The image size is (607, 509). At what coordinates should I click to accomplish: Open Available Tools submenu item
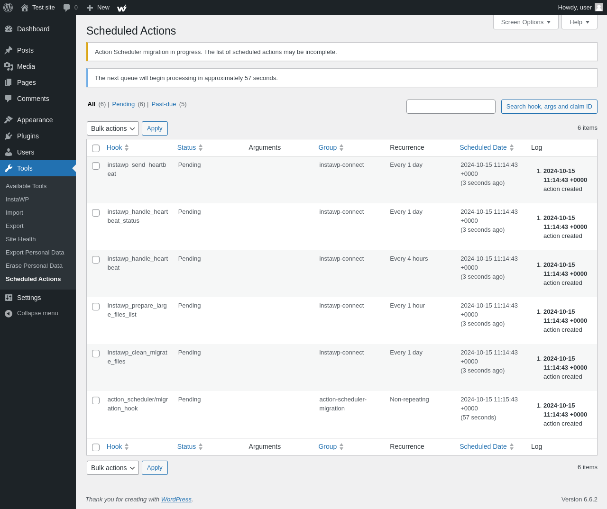[x=26, y=186]
